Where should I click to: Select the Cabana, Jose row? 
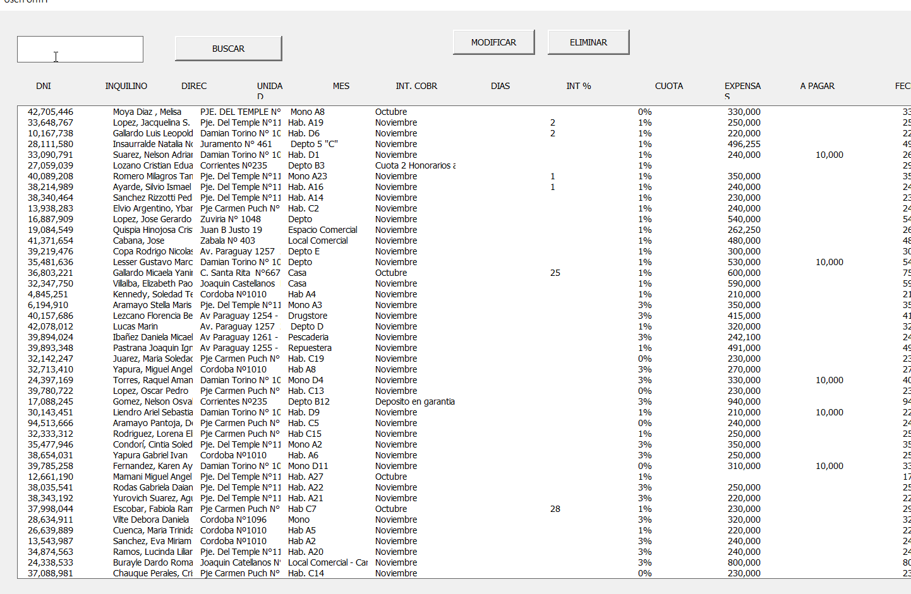point(138,241)
